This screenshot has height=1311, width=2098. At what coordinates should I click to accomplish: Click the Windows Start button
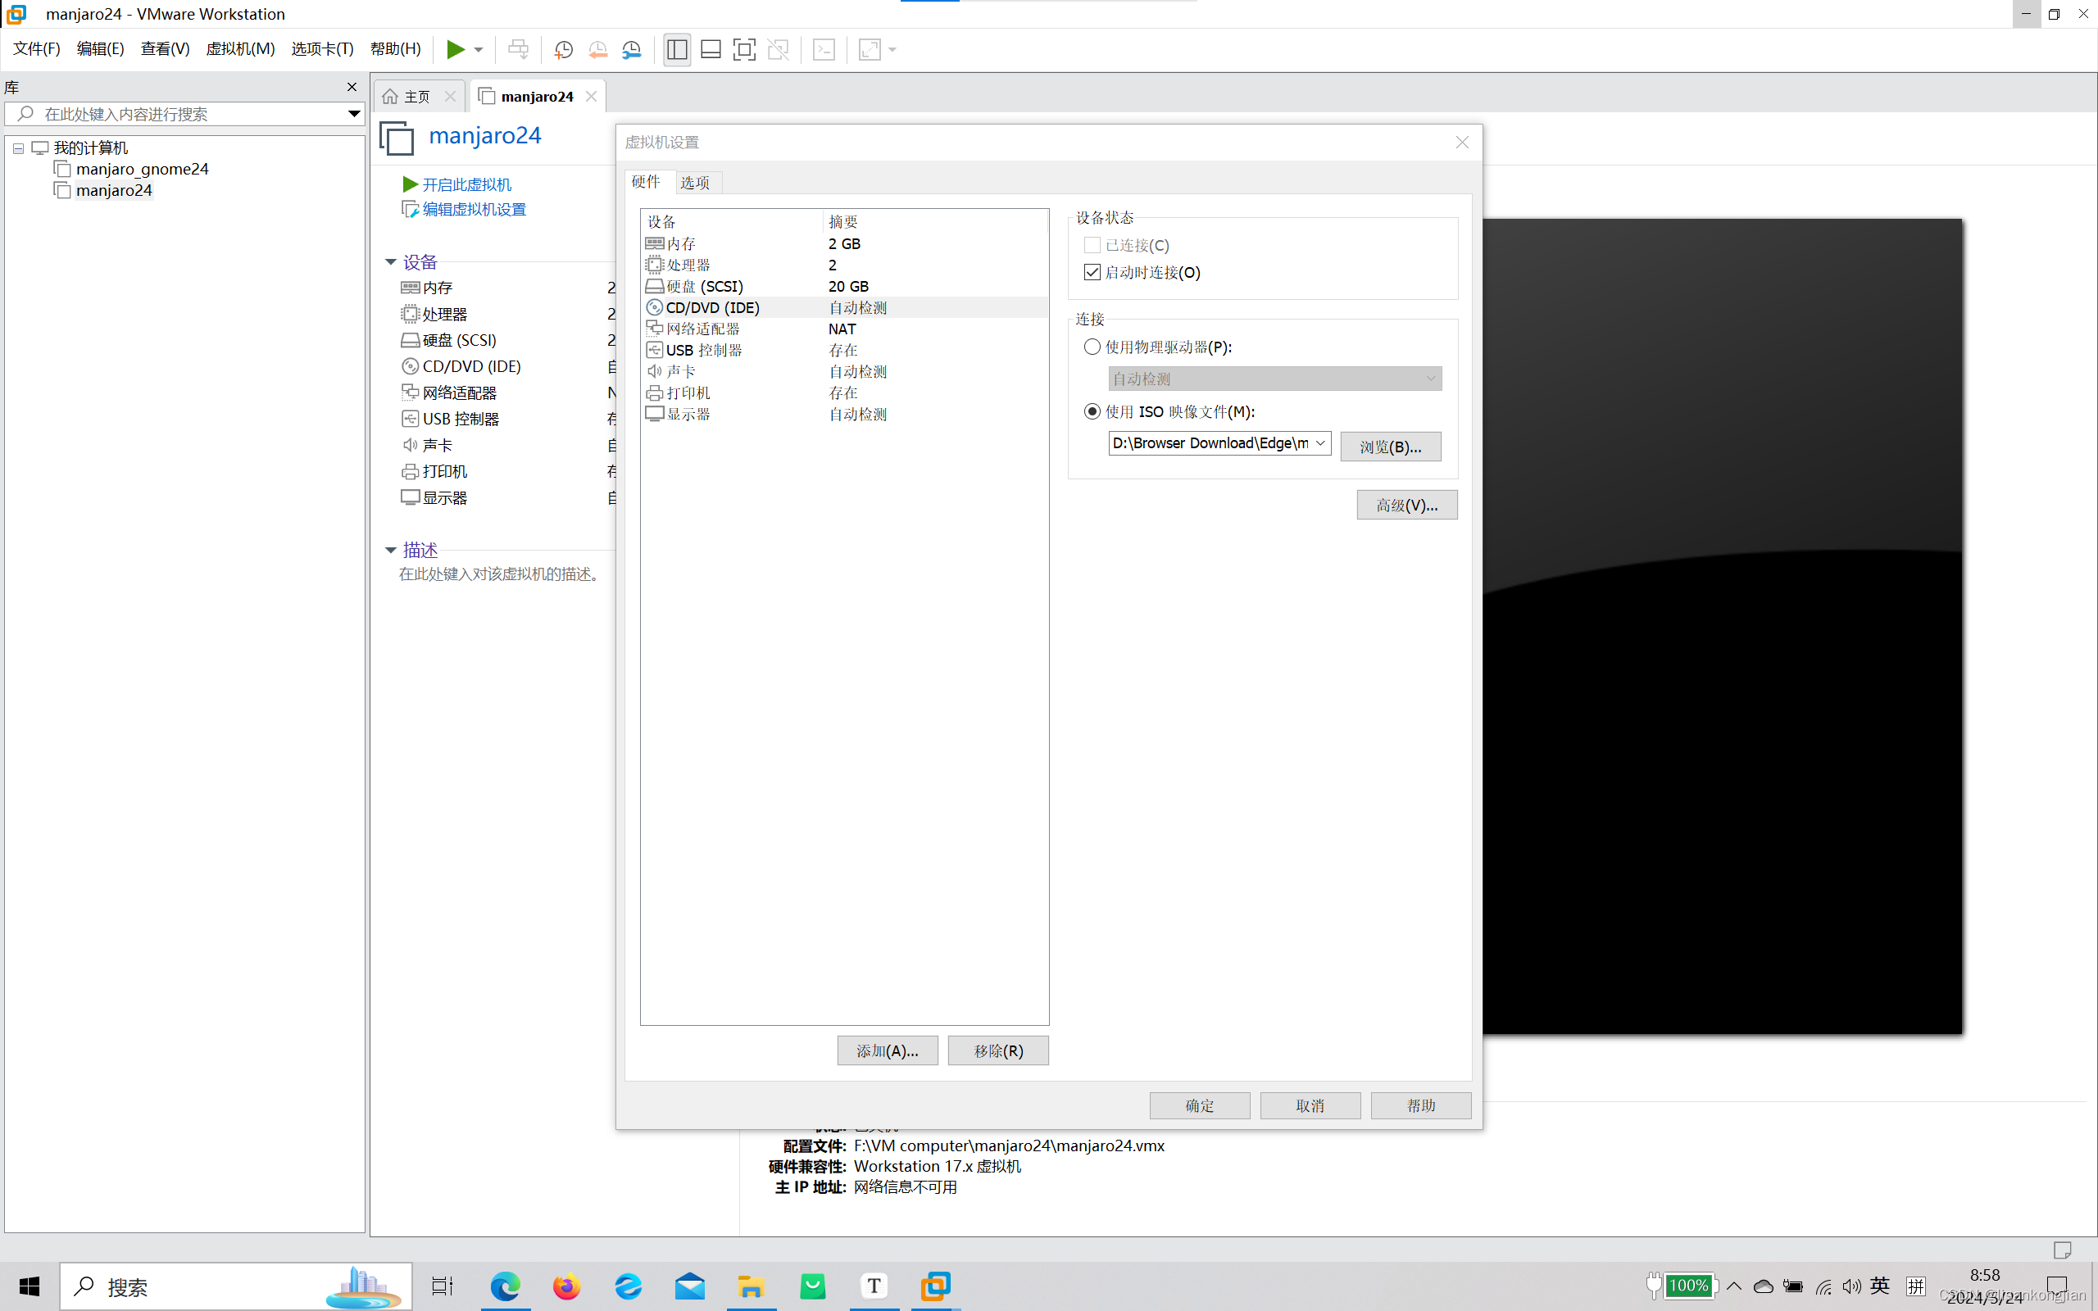tap(29, 1286)
